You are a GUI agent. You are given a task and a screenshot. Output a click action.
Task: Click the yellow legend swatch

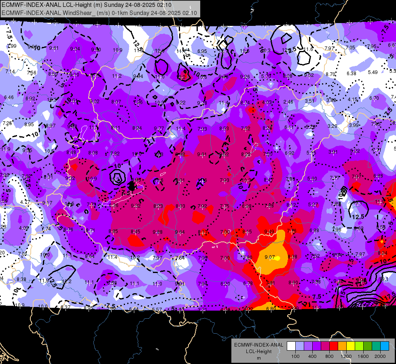click(x=351, y=346)
